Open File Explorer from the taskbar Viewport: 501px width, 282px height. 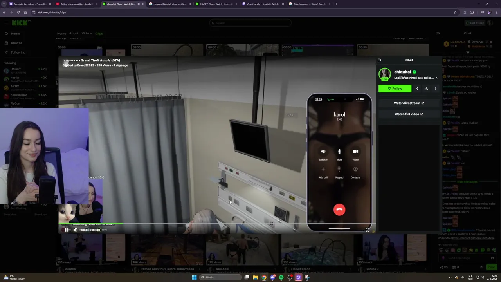(x=255, y=277)
